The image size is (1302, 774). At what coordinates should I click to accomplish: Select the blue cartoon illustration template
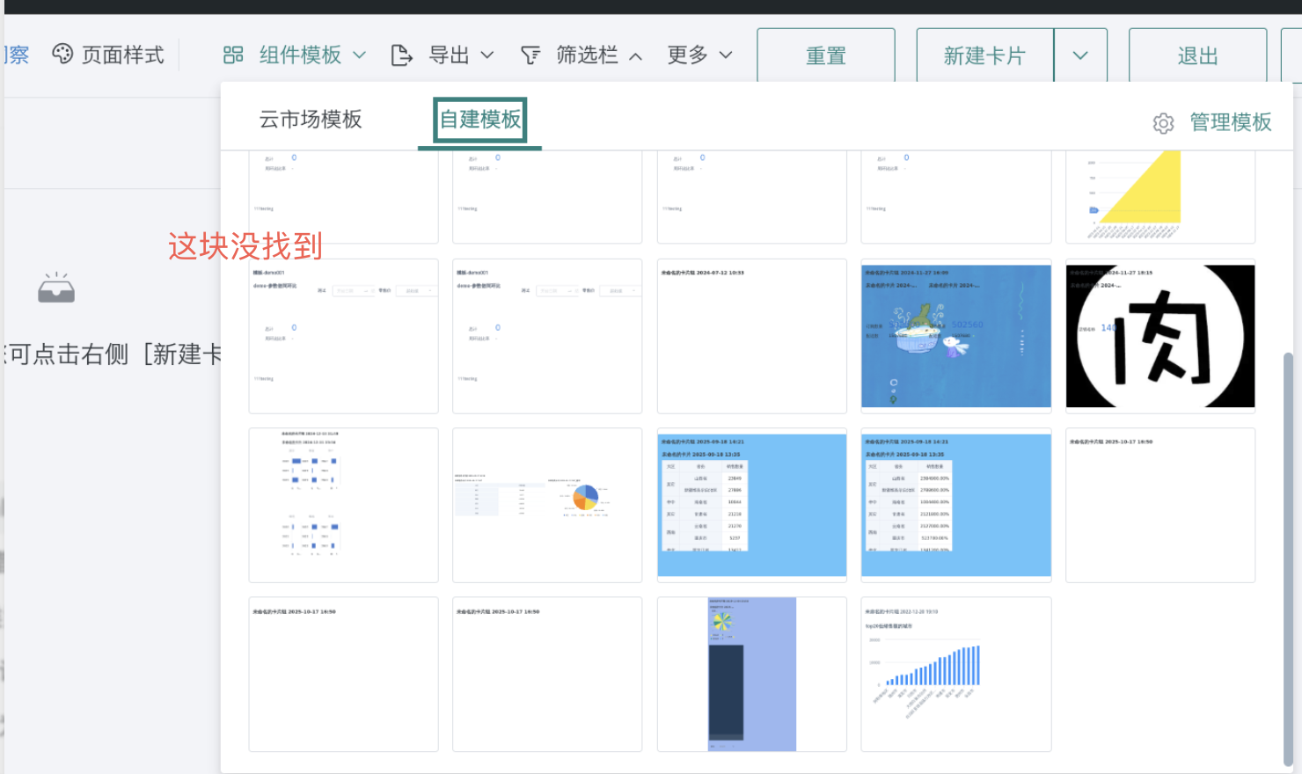point(956,336)
